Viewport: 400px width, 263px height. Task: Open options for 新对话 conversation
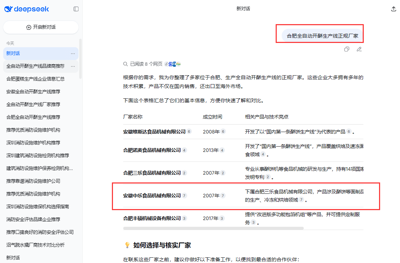coord(73,54)
